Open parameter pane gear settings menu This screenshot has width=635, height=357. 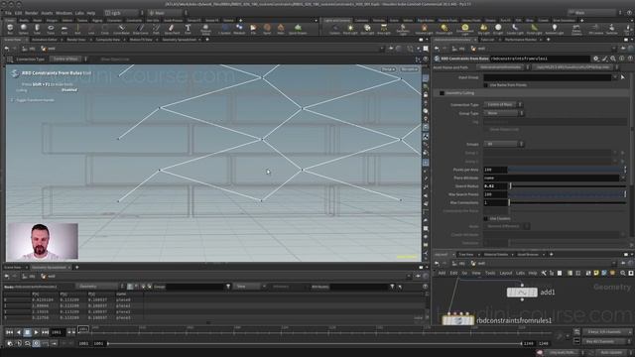(x=596, y=59)
